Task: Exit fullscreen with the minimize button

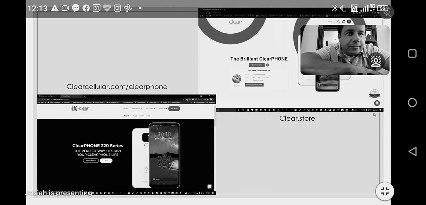Action: [385, 192]
